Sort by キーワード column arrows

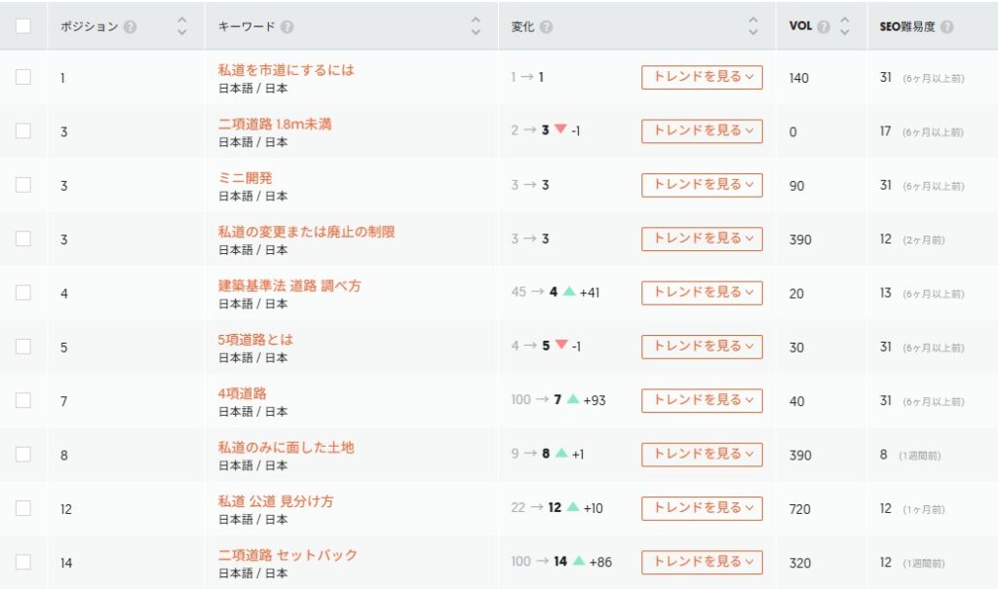pos(475,26)
